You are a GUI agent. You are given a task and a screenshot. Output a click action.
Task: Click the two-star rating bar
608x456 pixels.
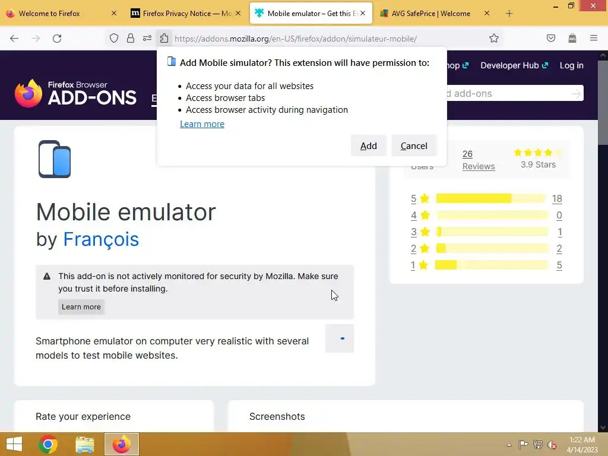click(492, 249)
